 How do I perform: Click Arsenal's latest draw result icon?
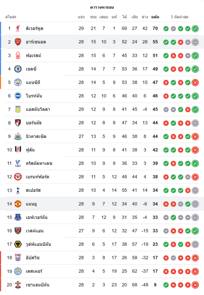pyautogui.click(x=195, y=42)
